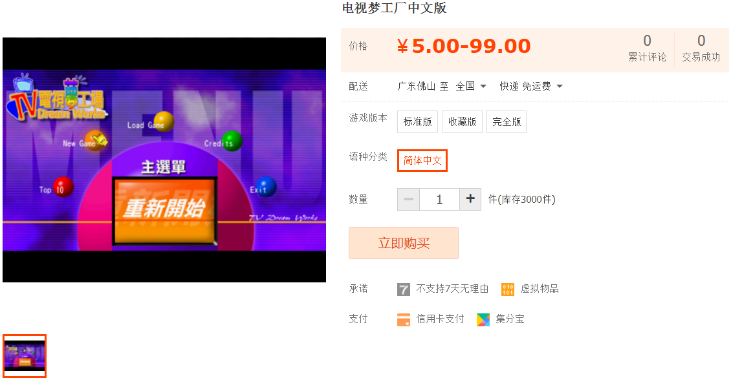Image resolution: width=731 pixels, height=378 pixels.
Task: Select the 收藏版 game version
Action: tap(462, 122)
